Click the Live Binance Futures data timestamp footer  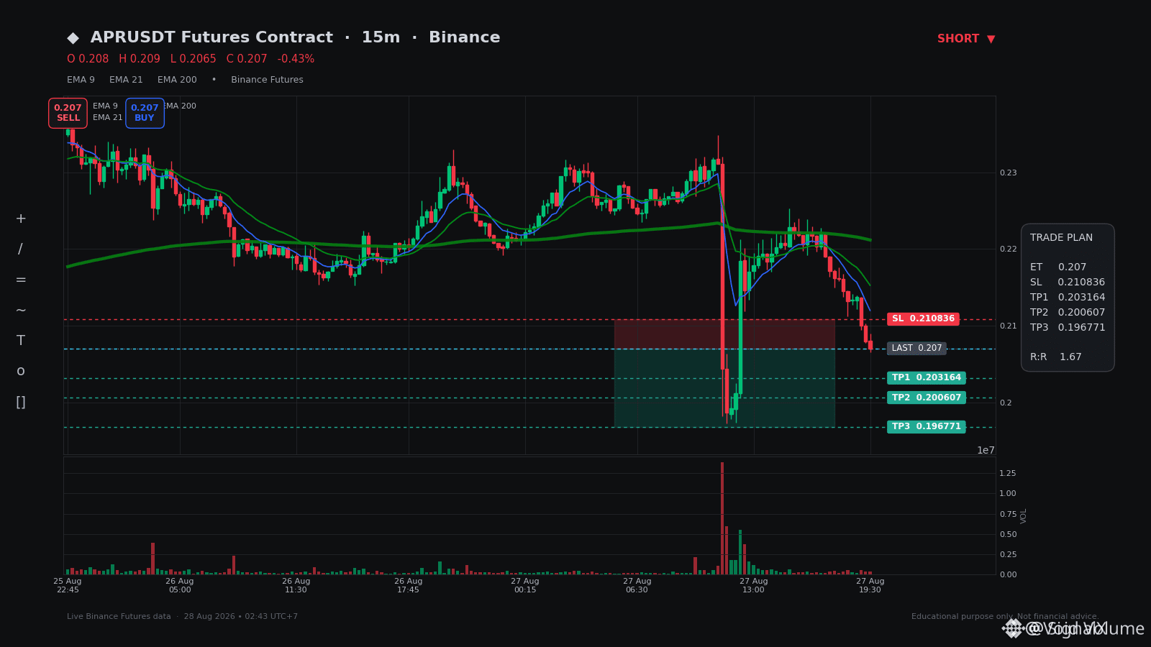pyautogui.click(x=182, y=617)
